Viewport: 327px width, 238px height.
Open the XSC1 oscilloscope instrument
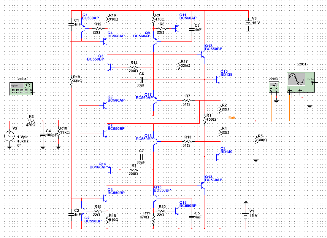301,82
